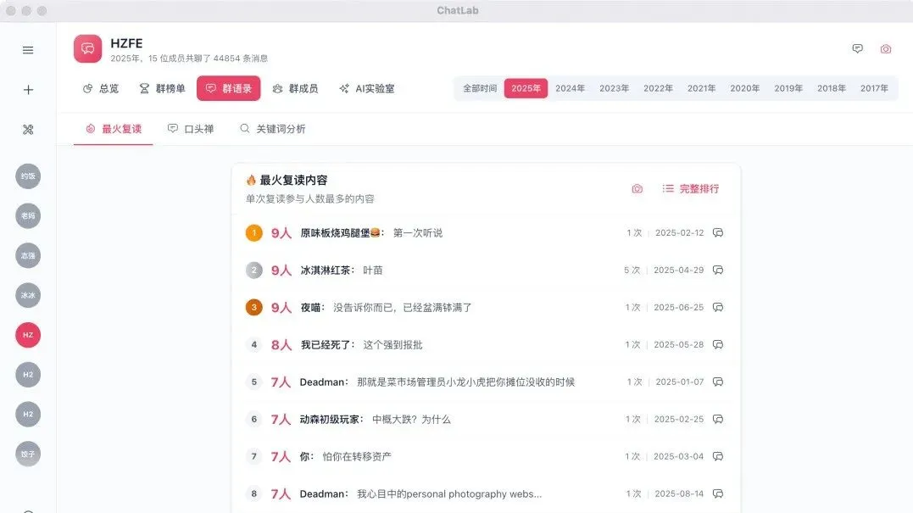Filter by year 2023年
913x513 pixels.
click(x=614, y=88)
